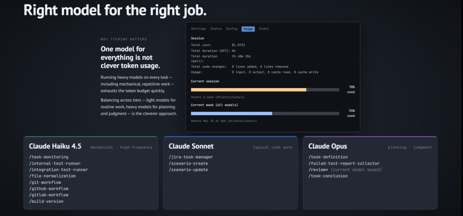The width and height of the screenshot is (463, 216).
Task: Select the /task-monitoring entry
Action: coord(49,157)
